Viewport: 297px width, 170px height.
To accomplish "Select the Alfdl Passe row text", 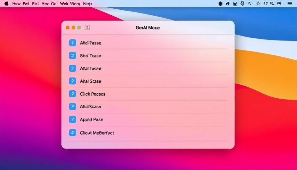I will point(90,43).
